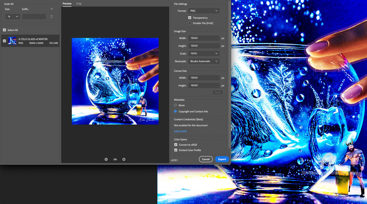This screenshot has height=204, width=367.
Task: Select Copyright and Contact Info metadata
Action: [x=175, y=111]
